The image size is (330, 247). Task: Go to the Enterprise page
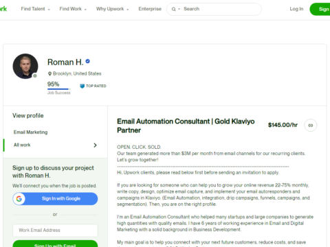(150, 9)
